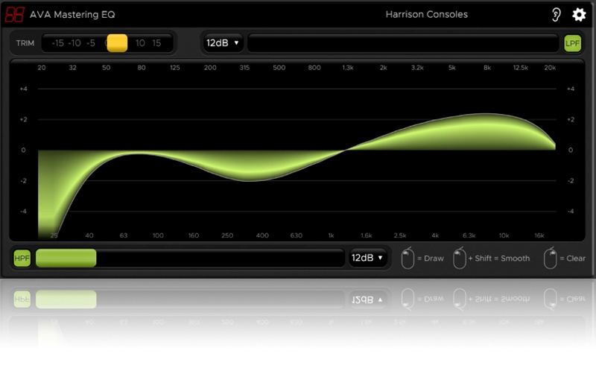Click the 0 dB crossing near 1.3k
The height and width of the screenshot is (368, 596).
point(346,150)
